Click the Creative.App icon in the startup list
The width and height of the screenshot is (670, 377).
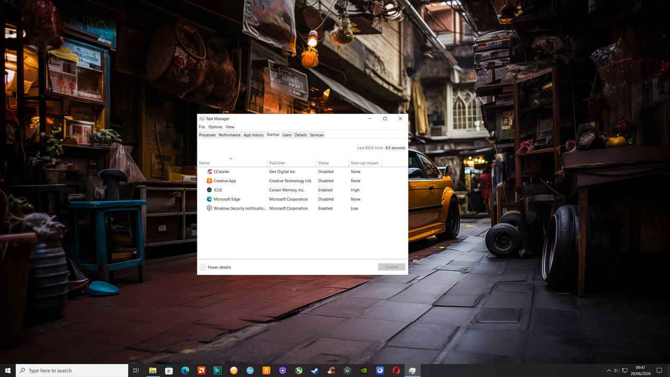tap(209, 181)
